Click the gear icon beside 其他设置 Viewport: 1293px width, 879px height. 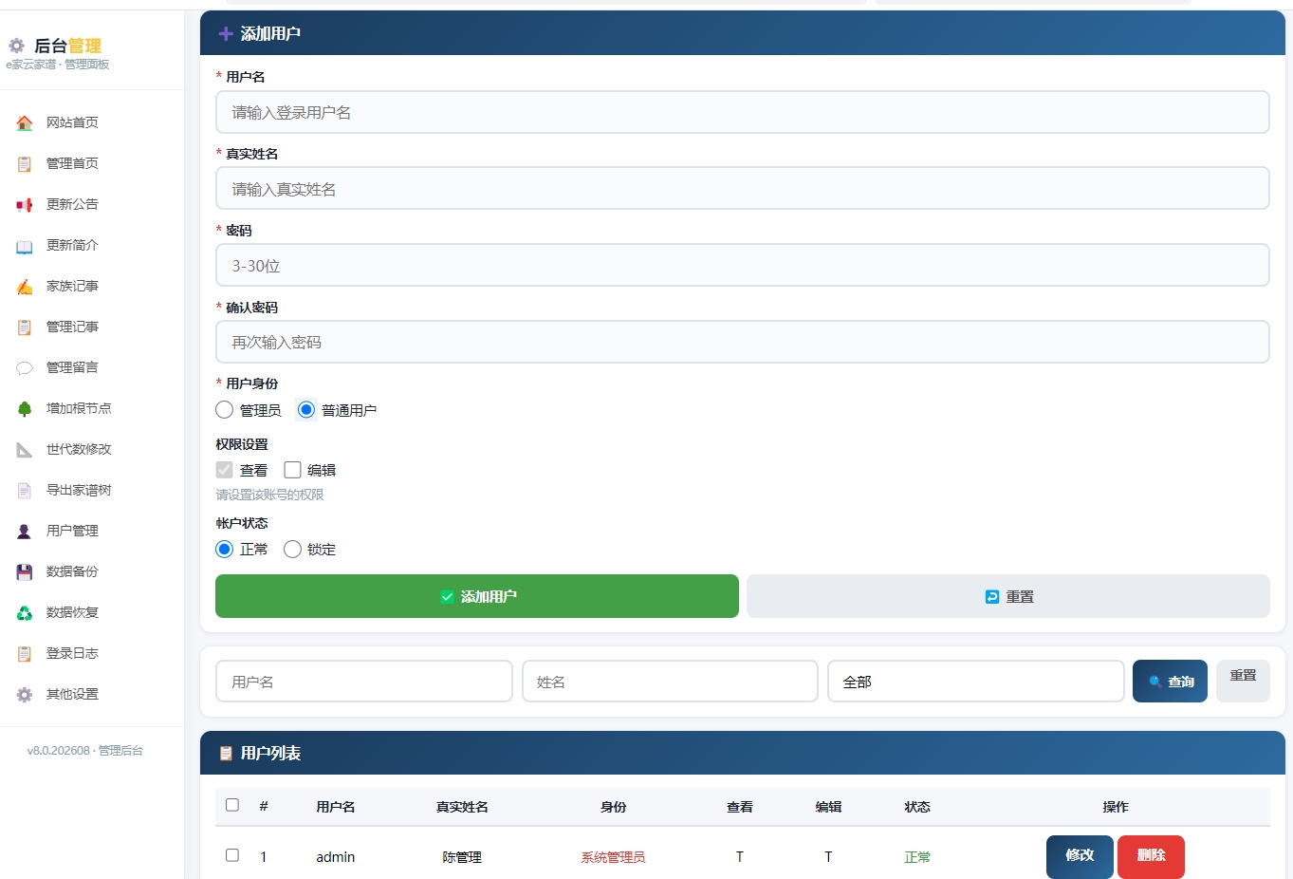(25, 694)
